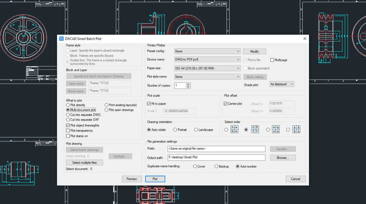Click the Block name text field
366x204 pixels.
[x=109, y=91]
